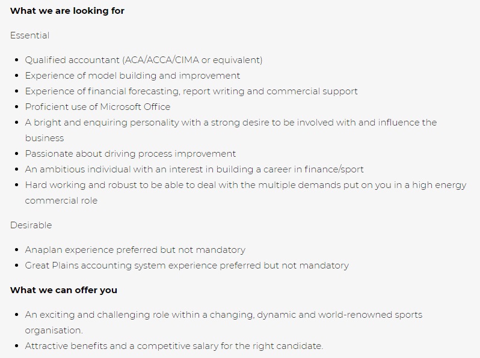Click the 'Attractive benefits and a competitive salary' line

(174, 346)
